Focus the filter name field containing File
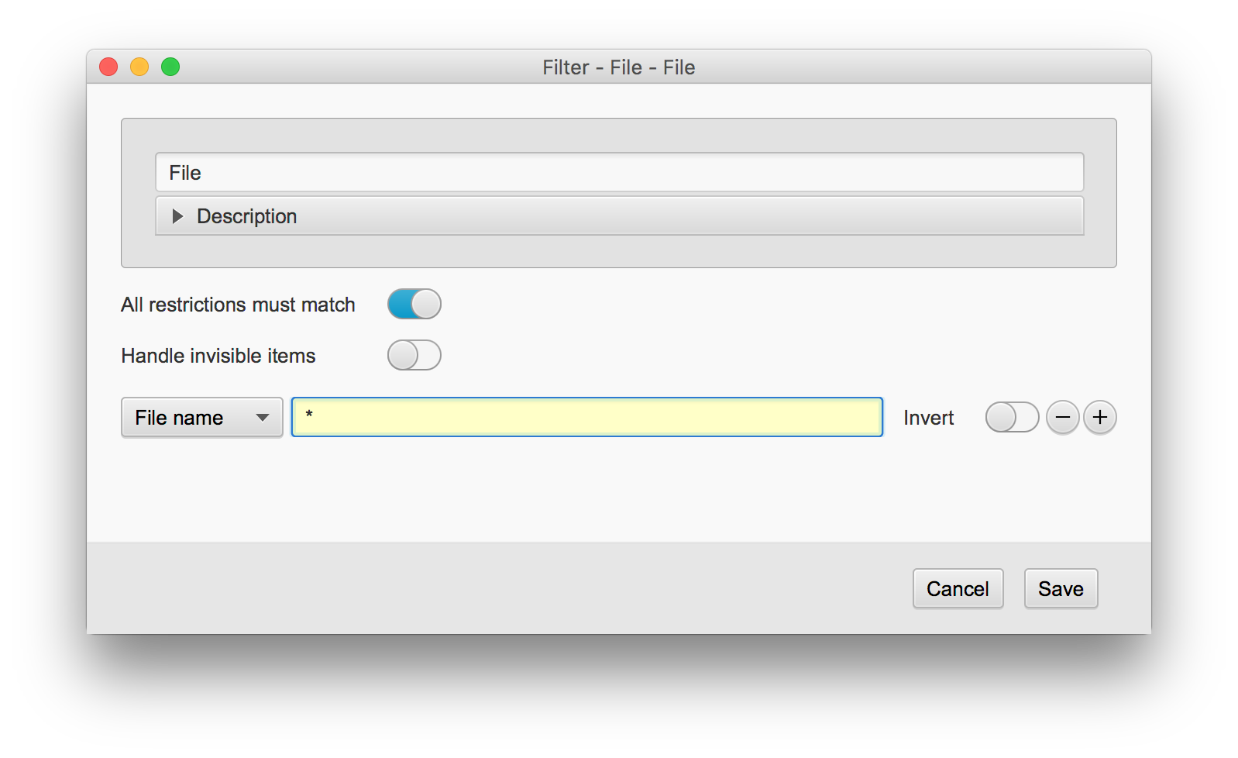The width and height of the screenshot is (1238, 758). (619, 172)
